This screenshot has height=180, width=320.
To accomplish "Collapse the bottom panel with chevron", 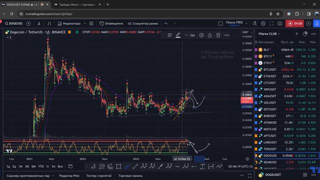I will pyautogui.click(x=242, y=175).
